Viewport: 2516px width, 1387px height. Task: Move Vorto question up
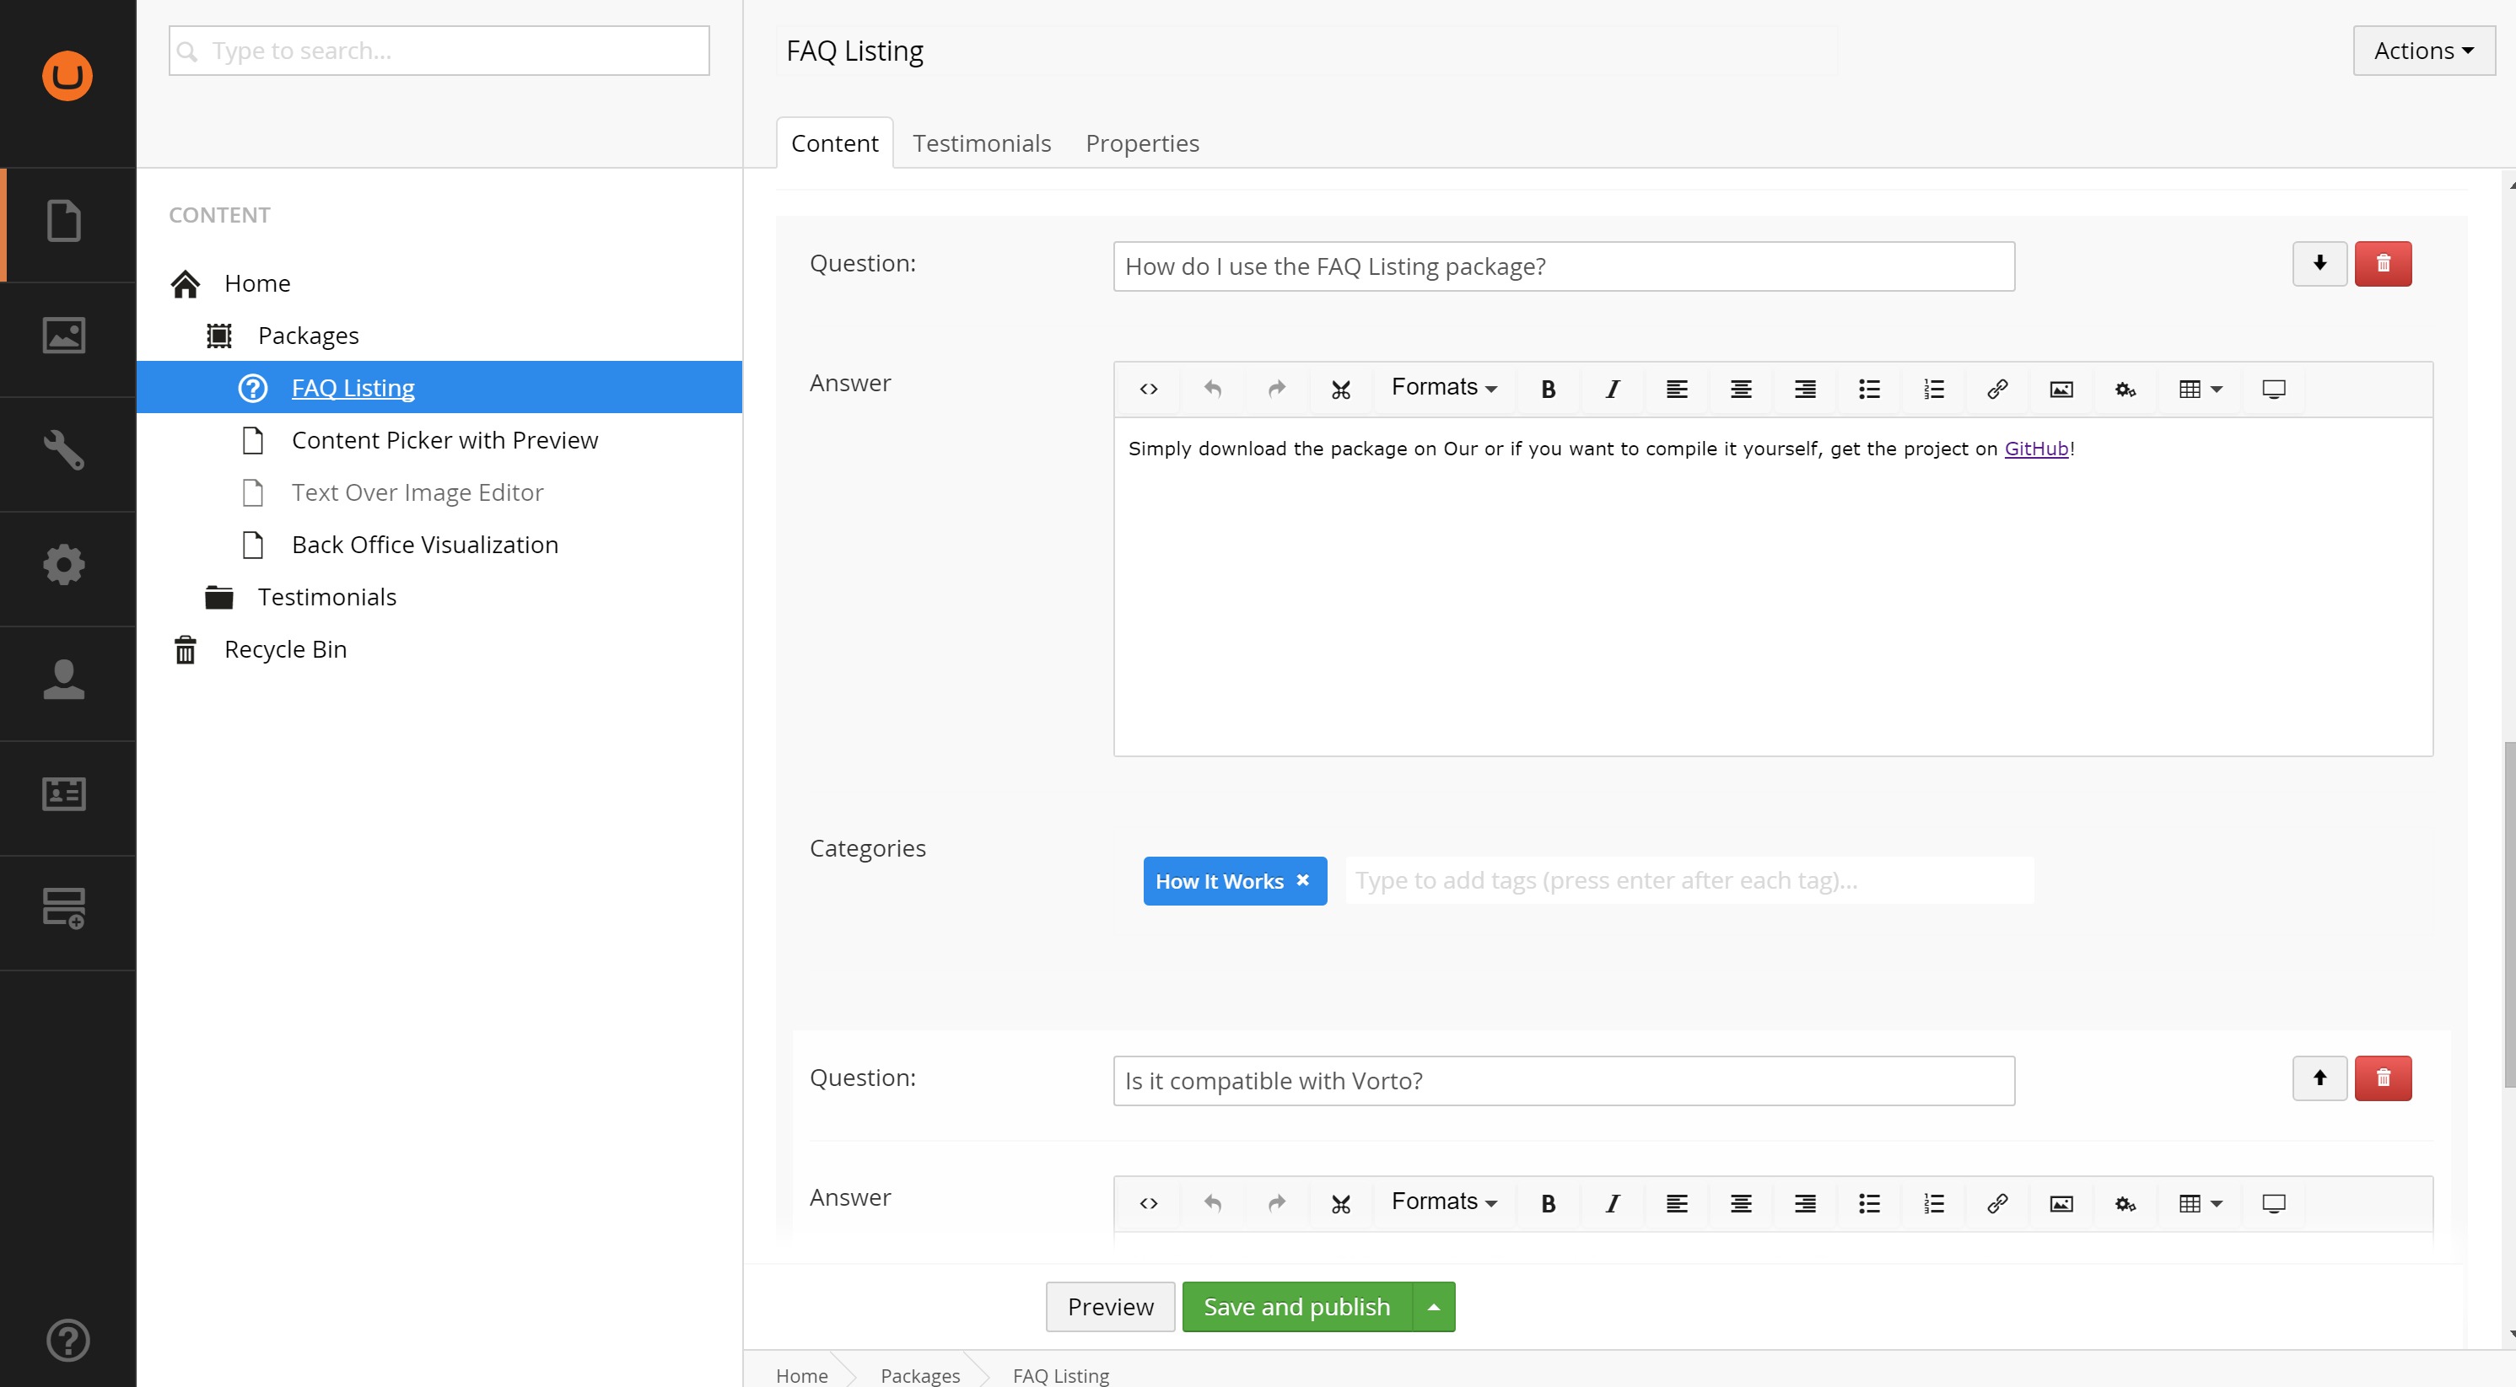tap(2319, 1078)
